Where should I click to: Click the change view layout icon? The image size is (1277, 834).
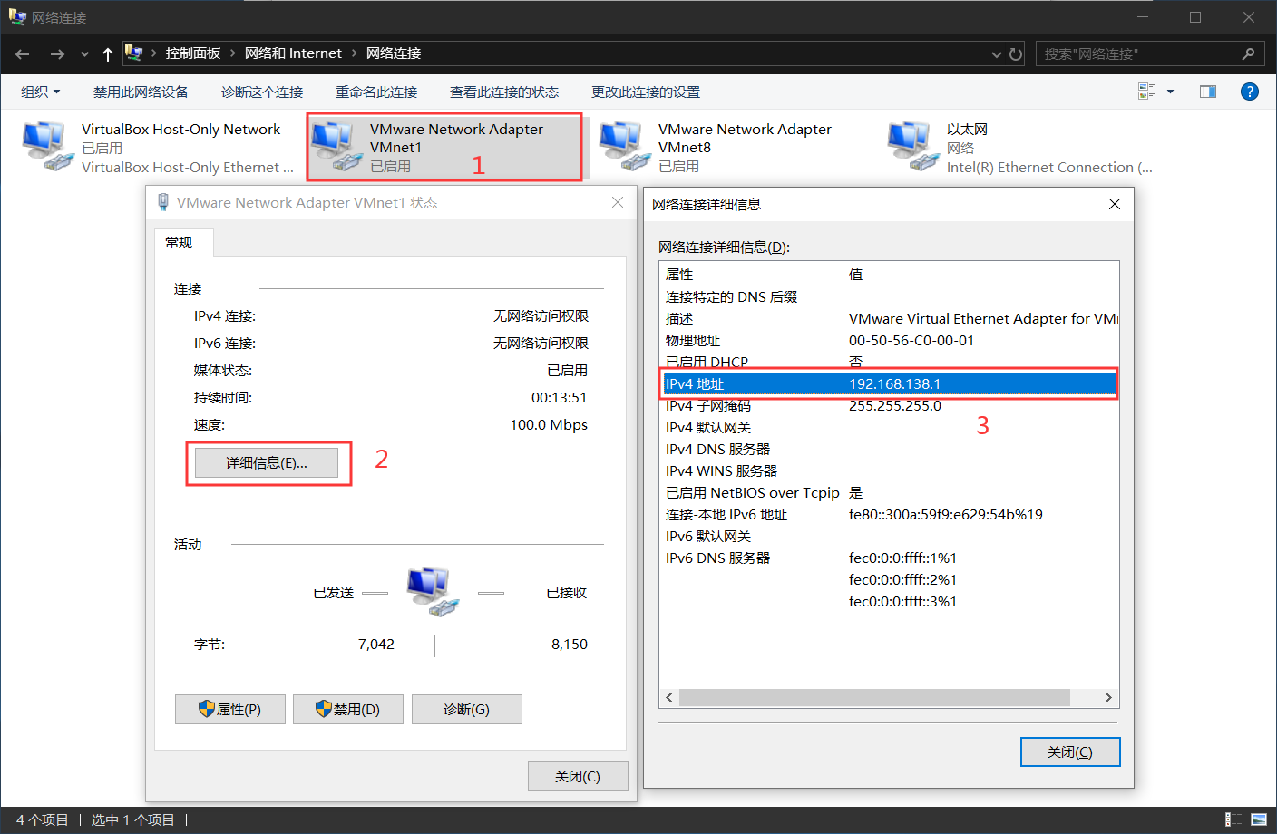(1146, 92)
